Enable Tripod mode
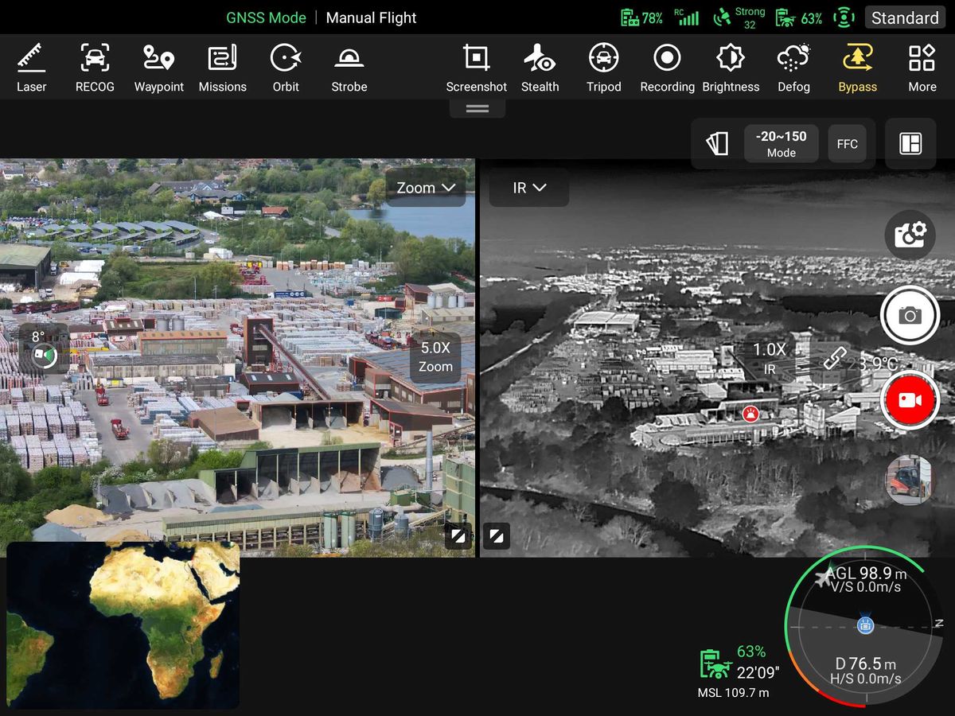The width and height of the screenshot is (955, 716). (x=603, y=67)
